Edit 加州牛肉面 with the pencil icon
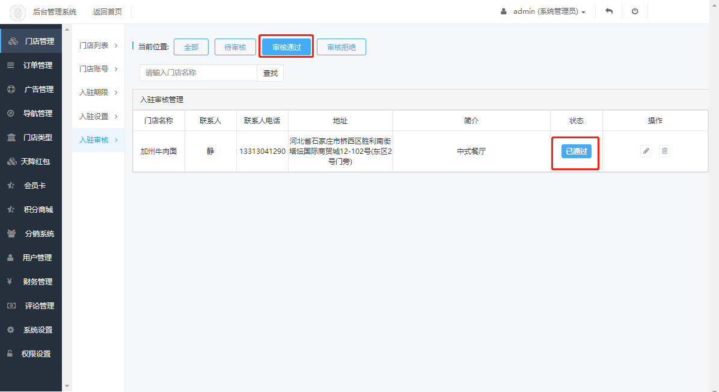 coord(646,151)
